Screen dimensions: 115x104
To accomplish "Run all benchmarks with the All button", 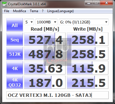I will 15,25.
